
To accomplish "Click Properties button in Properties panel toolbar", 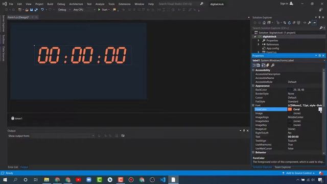I will pos(264,65).
